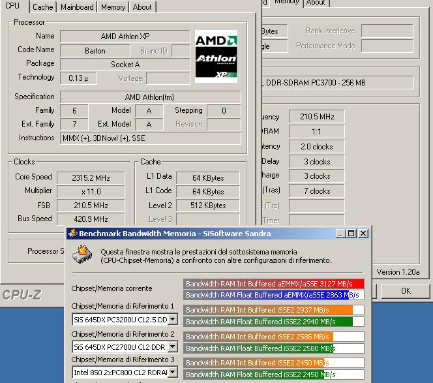
Task: Click green Float Buffered iSSE2 2940 MB/s bar
Action: coord(274,322)
